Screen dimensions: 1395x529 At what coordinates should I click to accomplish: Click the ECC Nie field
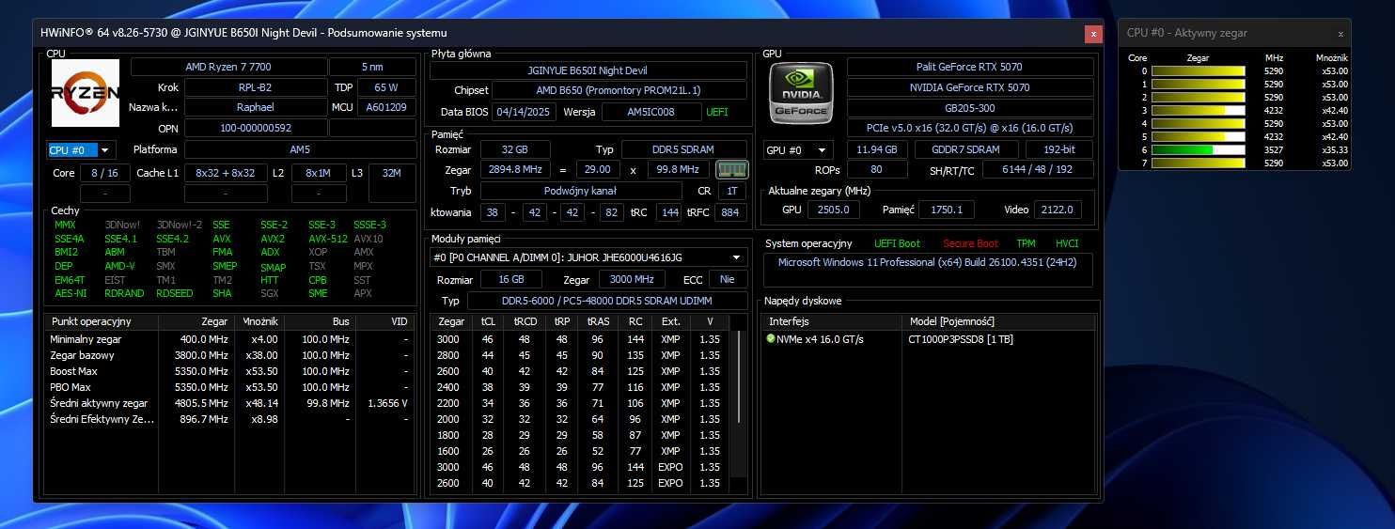[729, 279]
